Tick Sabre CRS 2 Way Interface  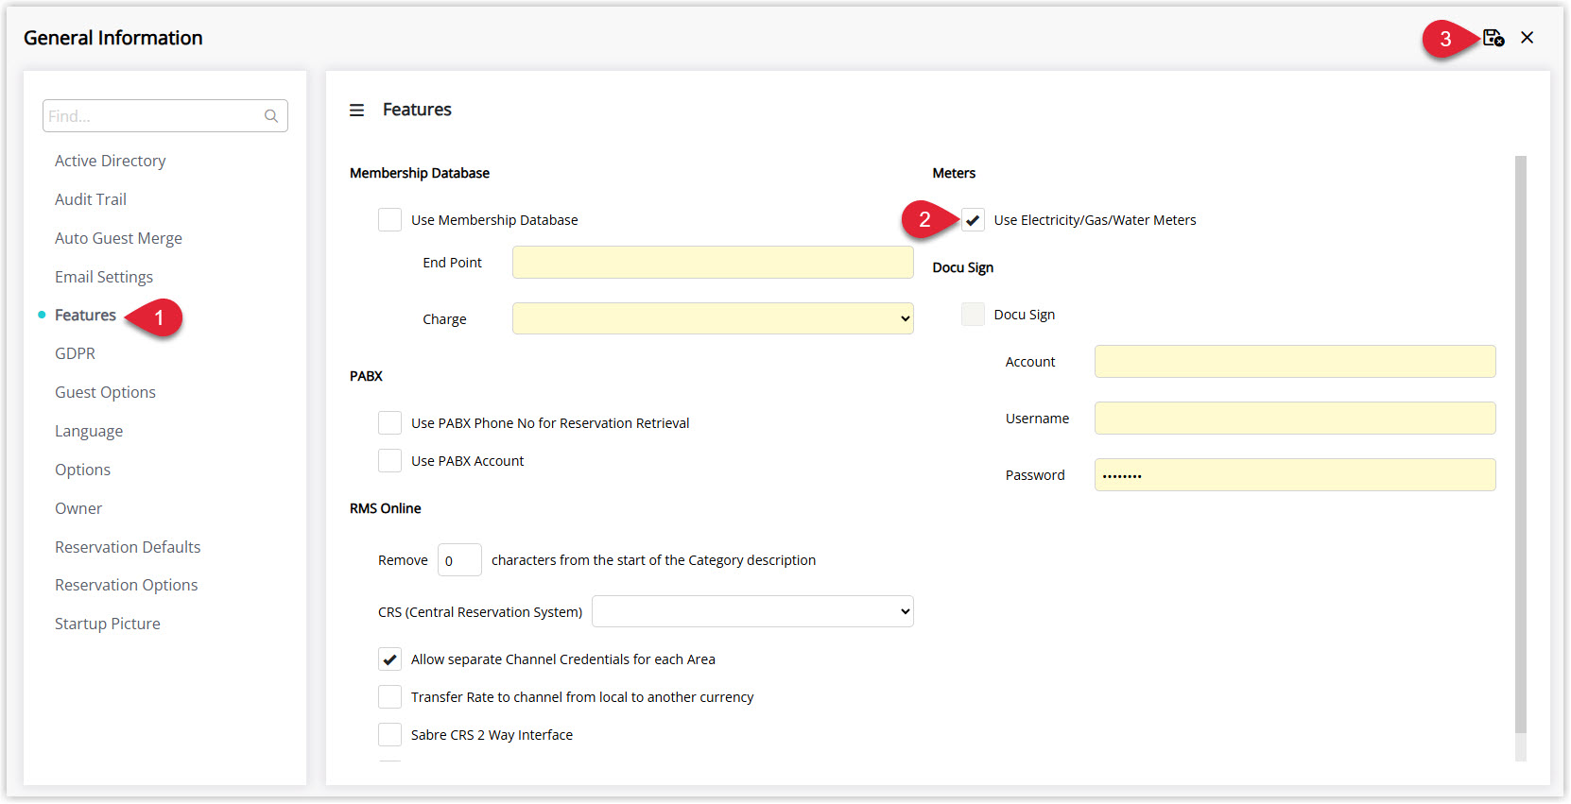389,735
